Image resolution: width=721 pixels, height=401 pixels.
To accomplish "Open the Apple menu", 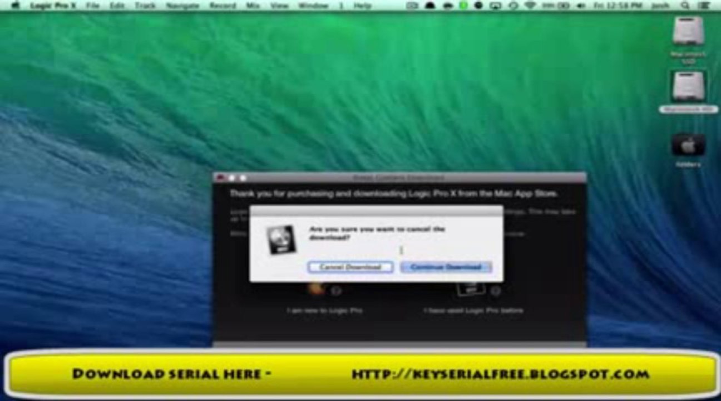I will pos(16,6).
